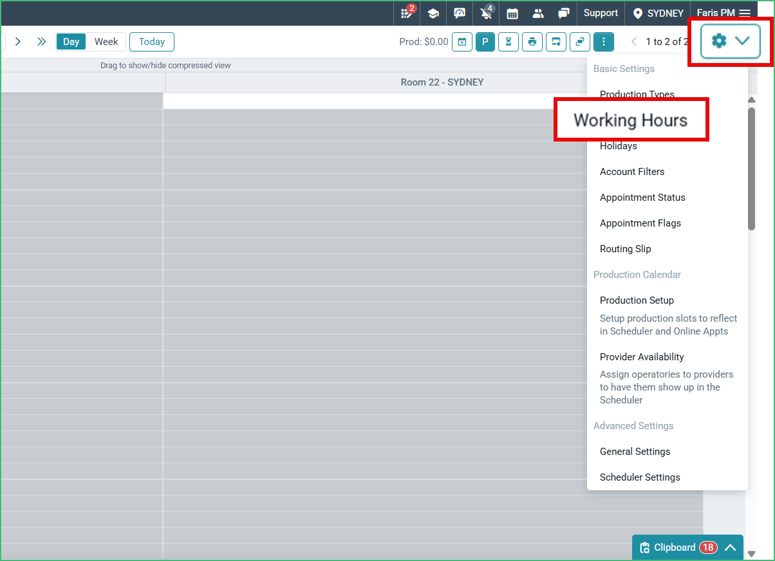Open the gear settings dropdown
775x561 pixels.
tap(731, 41)
